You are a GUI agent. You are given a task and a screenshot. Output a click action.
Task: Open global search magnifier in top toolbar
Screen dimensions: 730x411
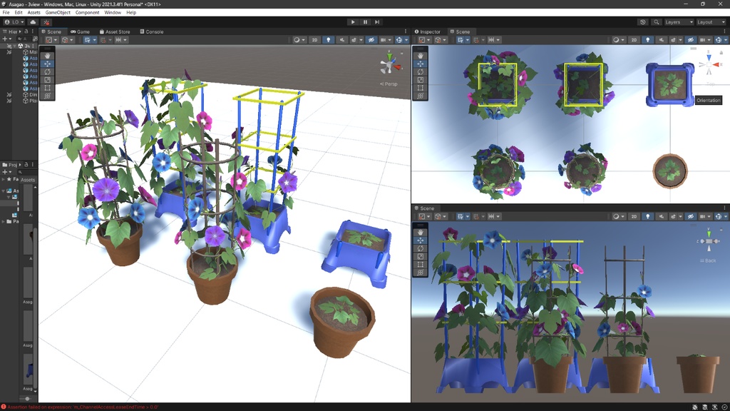pyautogui.click(x=656, y=22)
